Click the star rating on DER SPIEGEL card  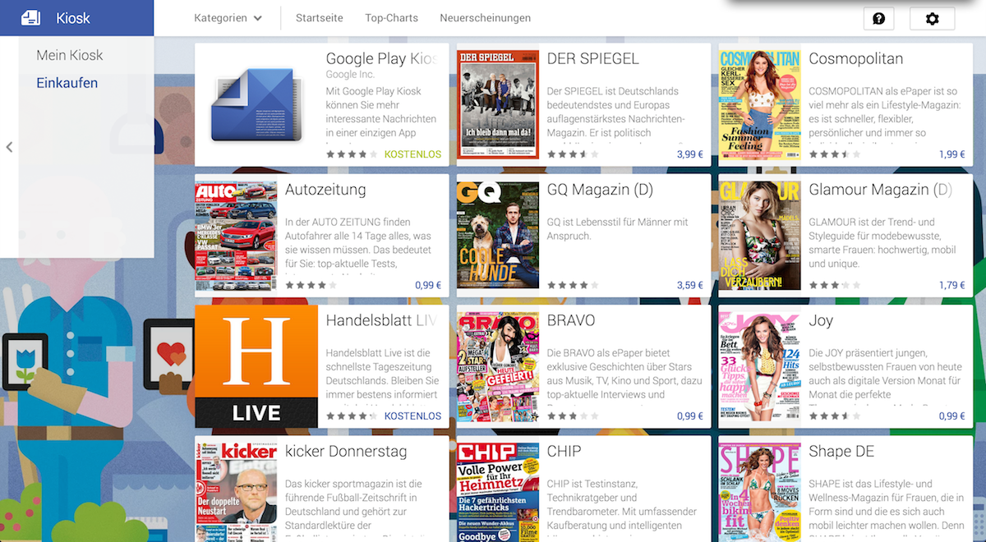573,154
